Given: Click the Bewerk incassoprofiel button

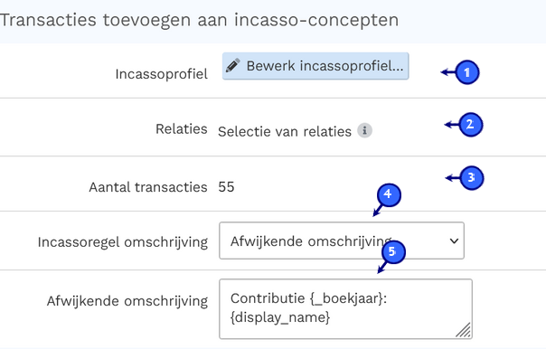Looking at the screenshot, I should [x=315, y=66].
